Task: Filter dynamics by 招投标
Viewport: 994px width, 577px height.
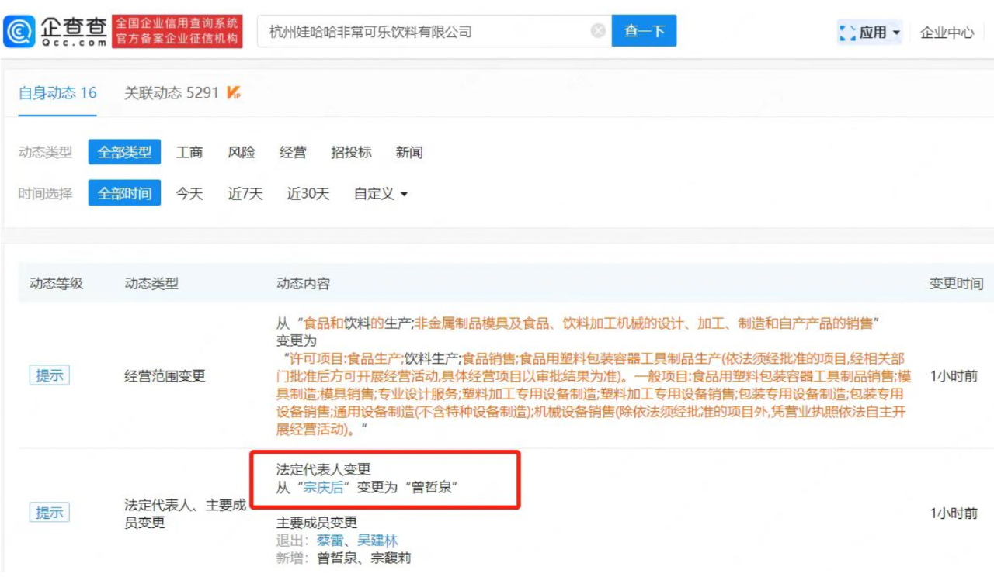Action: 351,152
